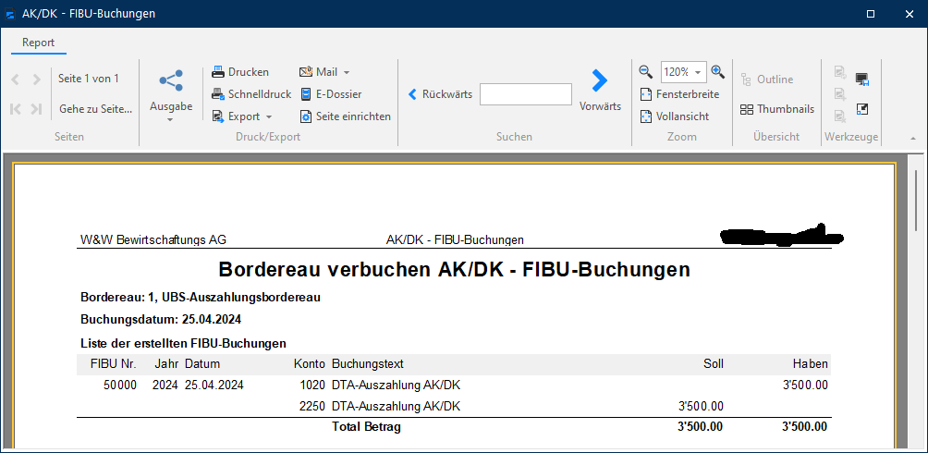Start a Schnelldruck quick print
Viewport: 928px width, 453px height.
(x=251, y=94)
